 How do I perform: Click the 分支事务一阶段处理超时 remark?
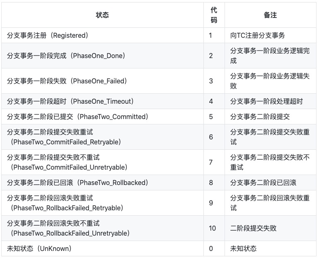pos(266,101)
